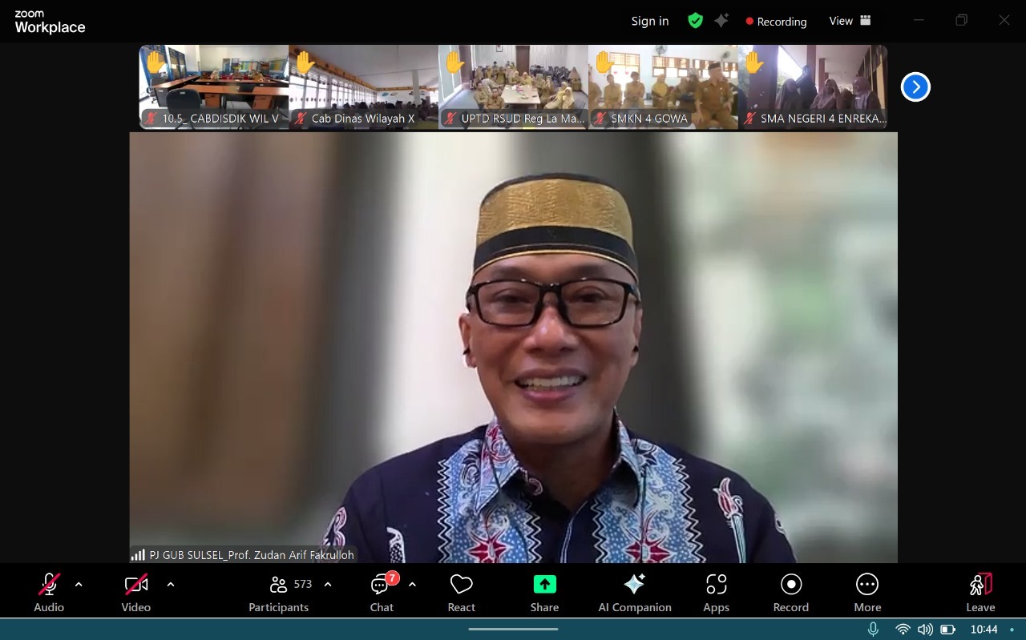The image size is (1026, 640).
Task: Expand the video settings arrow
Action: tap(171, 585)
